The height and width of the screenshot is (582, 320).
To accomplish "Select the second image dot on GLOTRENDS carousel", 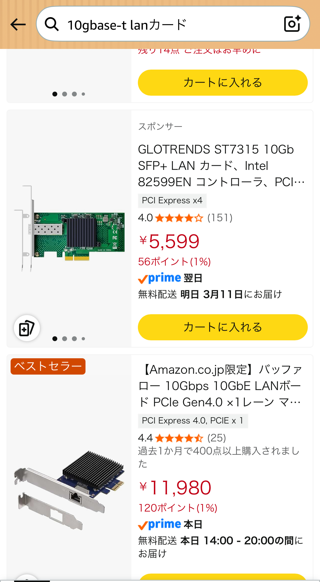I will tap(65, 339).
